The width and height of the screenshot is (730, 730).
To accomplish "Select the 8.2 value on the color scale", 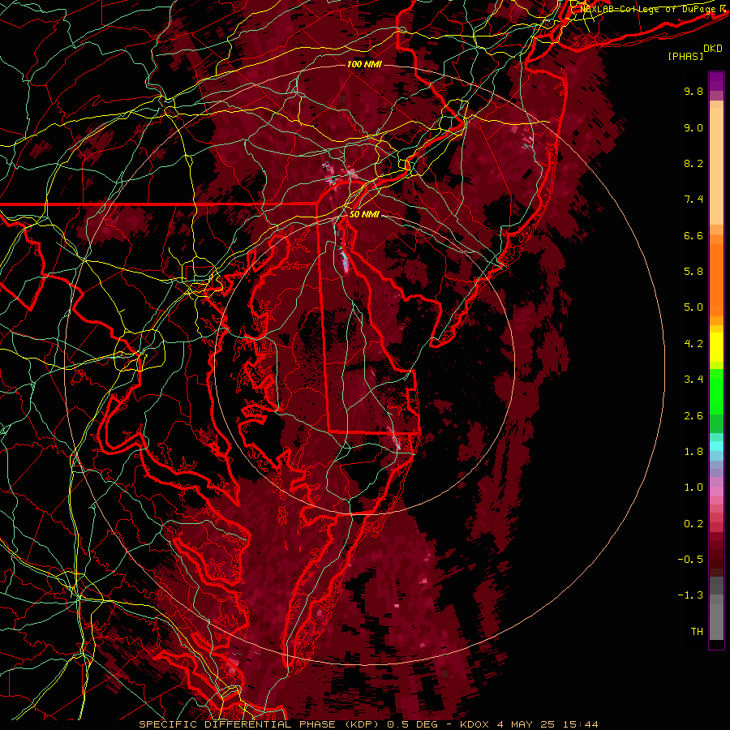I will (x=693, y=163).
